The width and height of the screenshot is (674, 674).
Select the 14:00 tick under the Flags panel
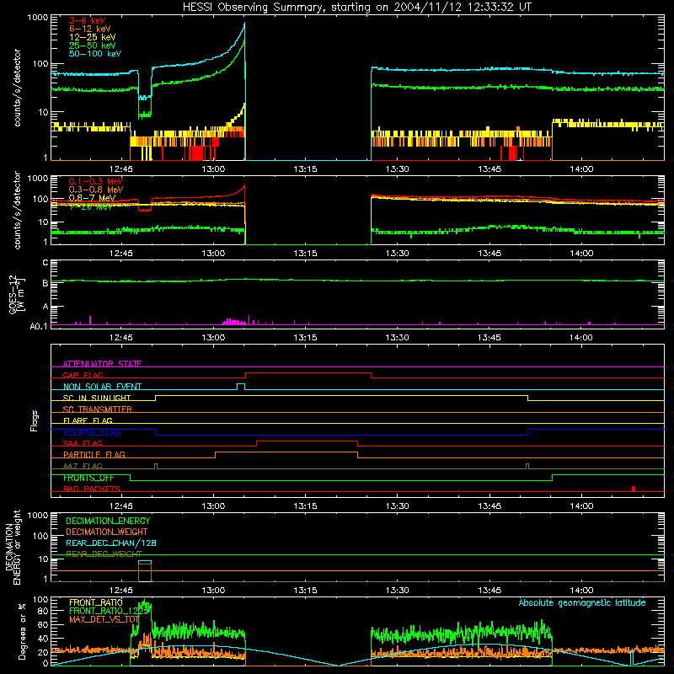(x=581, y=506)
